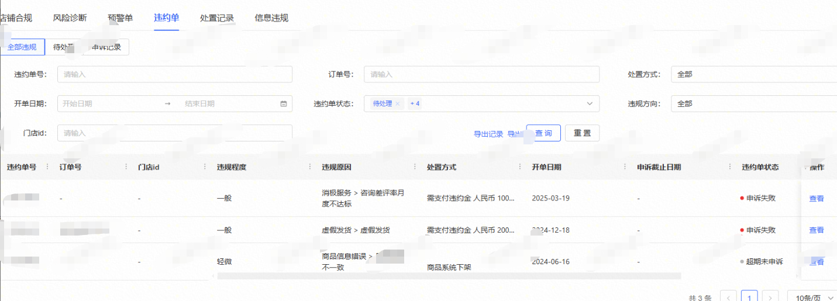This screenshot has height=301, width=837.
Task: Switch to the 申诉记录 filter toggle
Action: [106, 47]
